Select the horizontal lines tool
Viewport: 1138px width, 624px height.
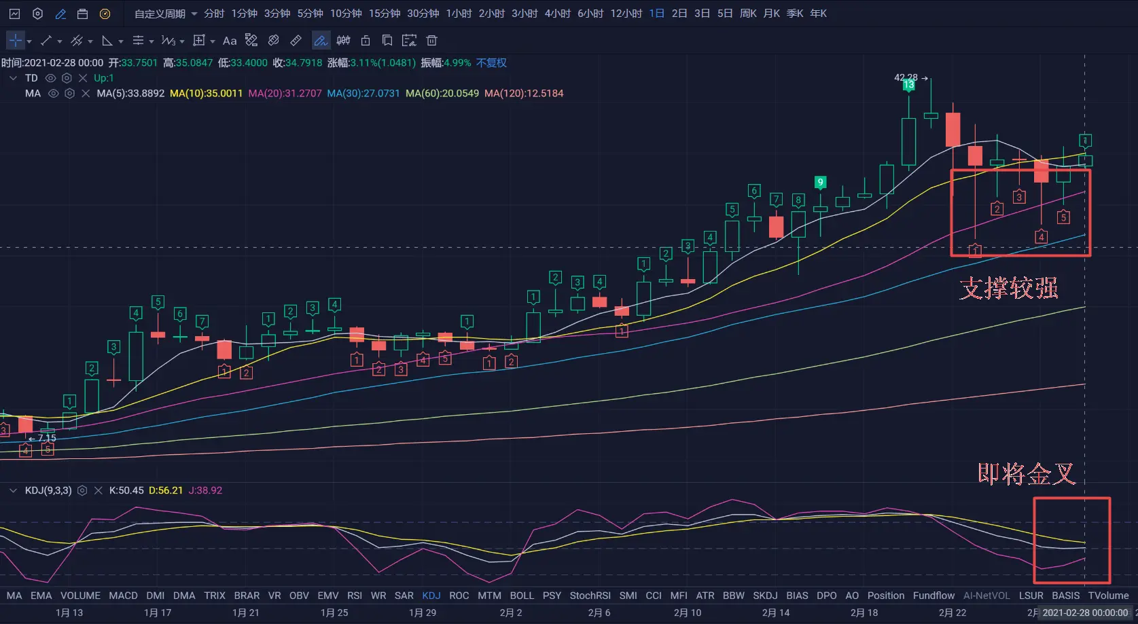[x=138, y=41]
